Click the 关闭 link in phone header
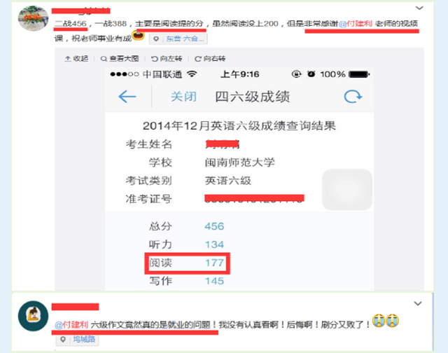 point(183,97)
